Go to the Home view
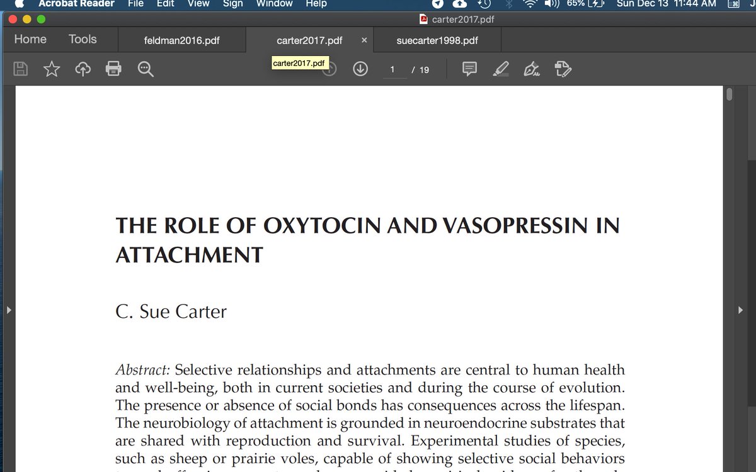The height and width of the screenshot is (472, 756). click(30, 39)
